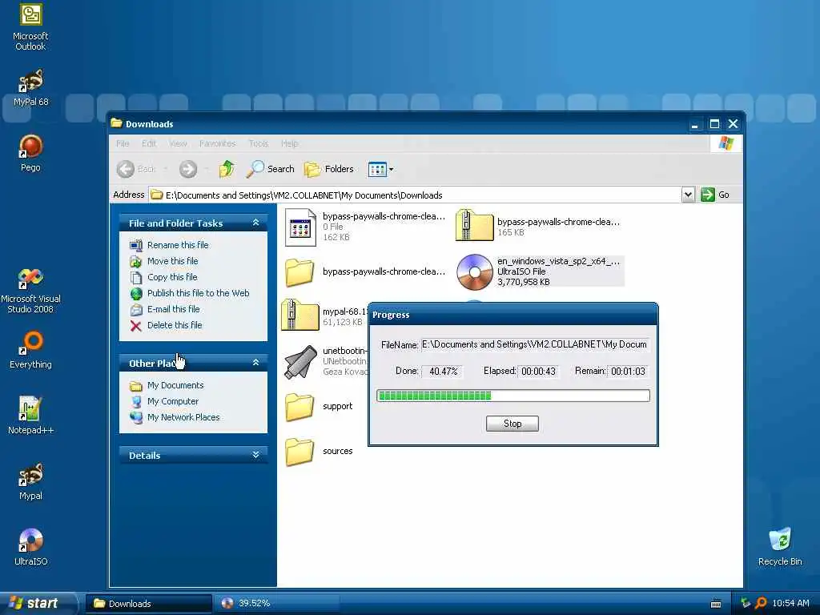This screenshot has width=820, height=615.
Task: Select the en_windows_vista_sp2_x64 UltraISO file
Action: coord(540,271)
